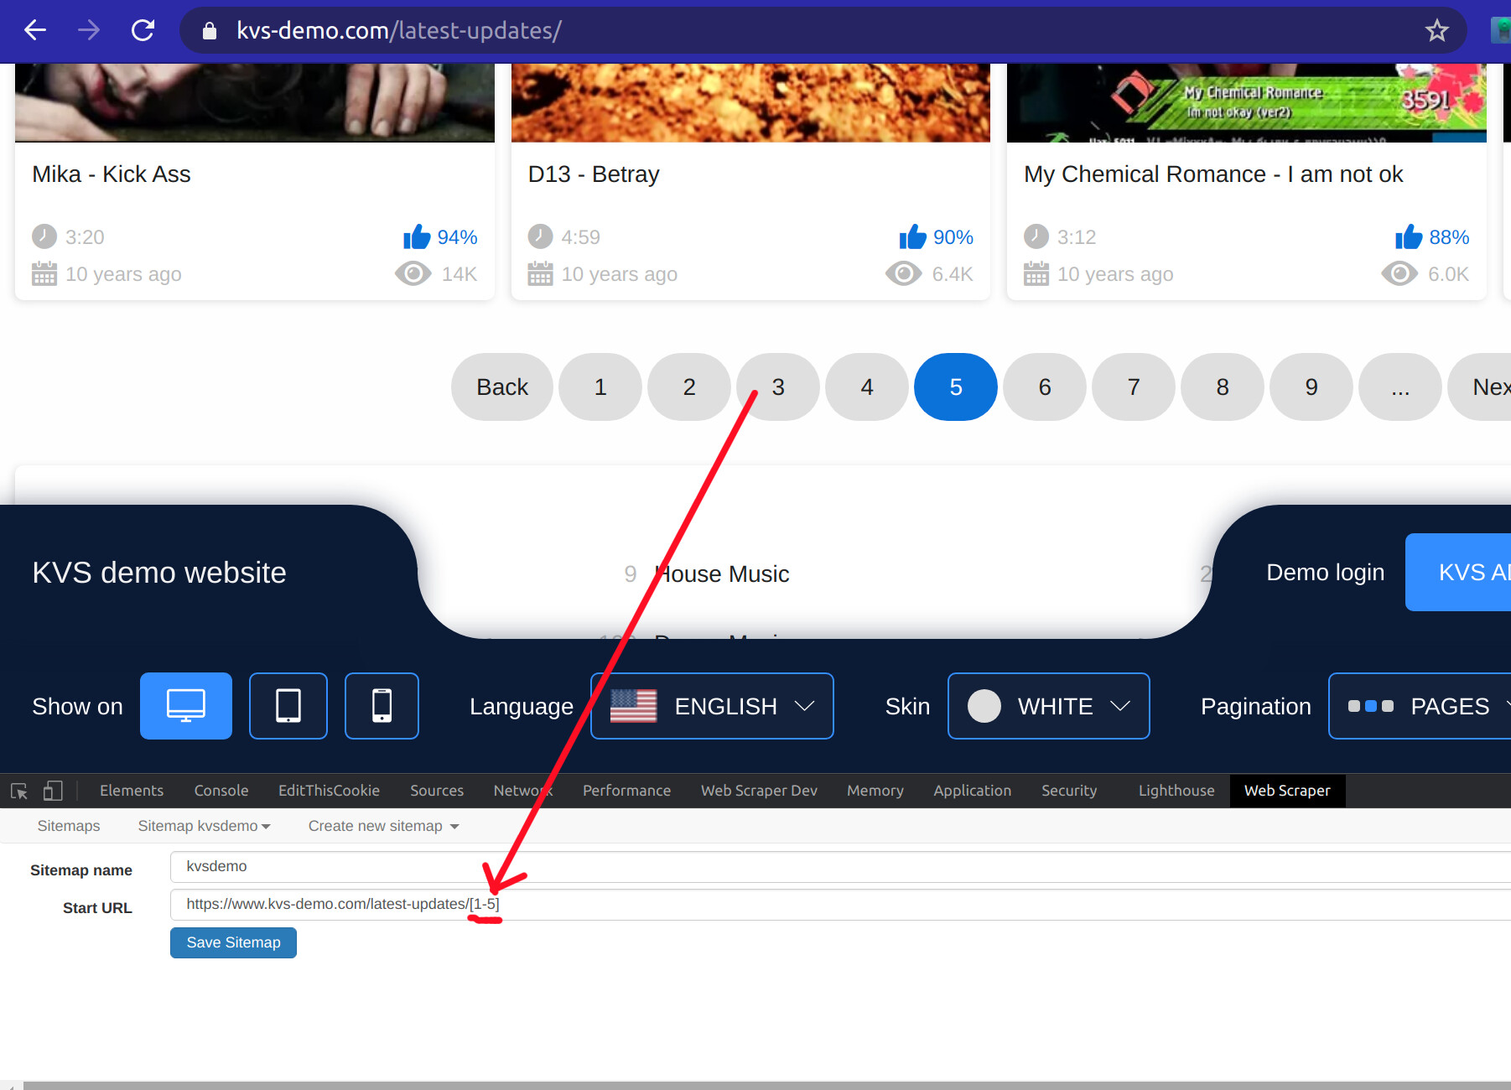Click the Start URL input field
The height and width of the screenshot is (1090, 1511).
pos(839,905)
